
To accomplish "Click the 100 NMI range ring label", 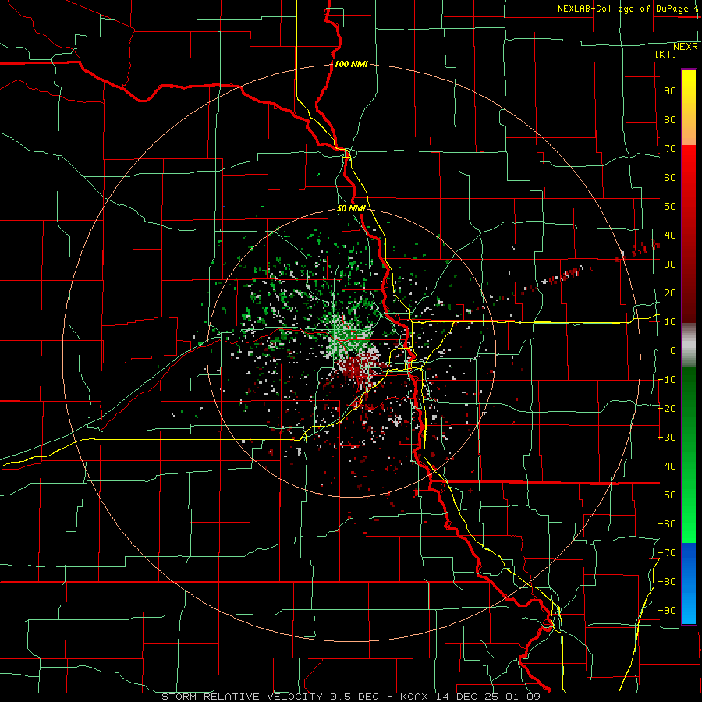I will tap(351, 64).
